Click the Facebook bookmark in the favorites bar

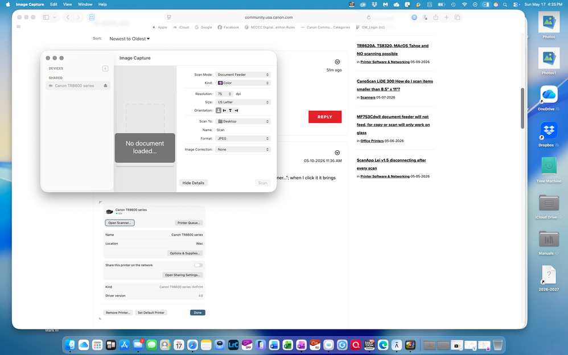tap(228, 27)
